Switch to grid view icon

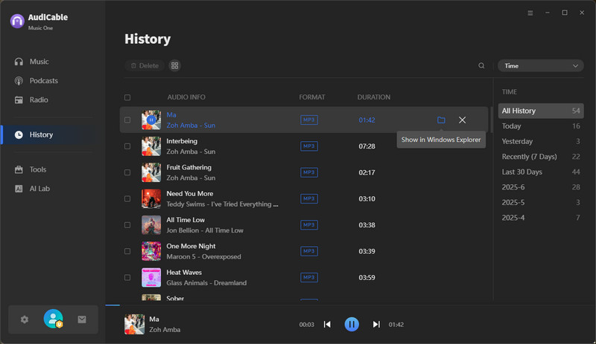[174, 65]
